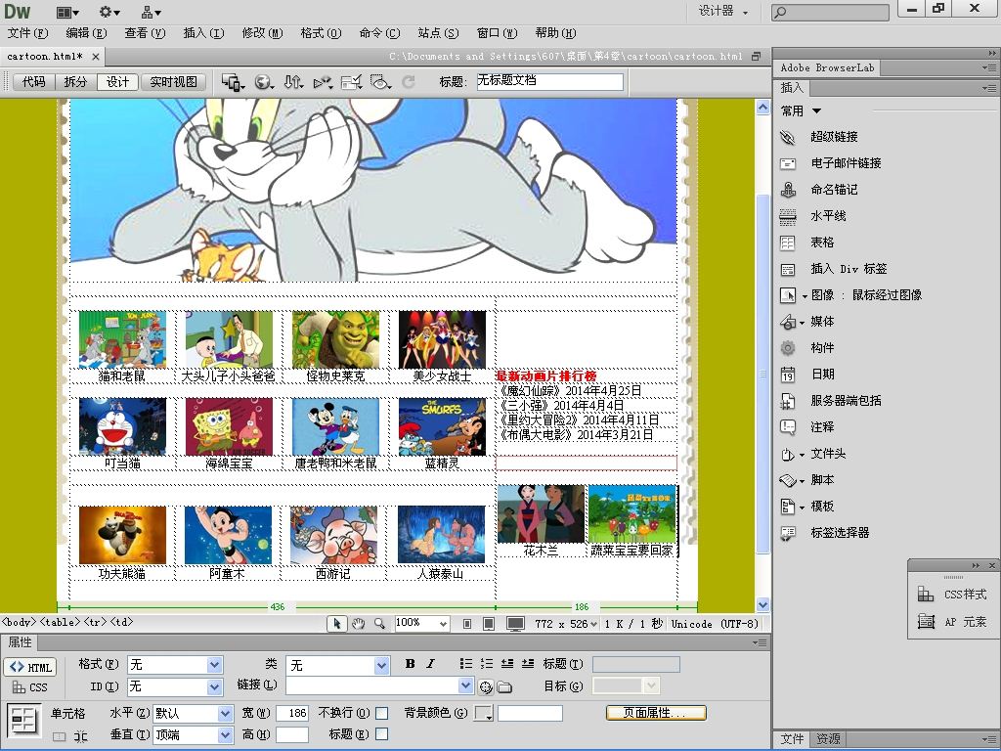Click the rollover image icon
The image size is (1001, 751).
click(788, 295)
